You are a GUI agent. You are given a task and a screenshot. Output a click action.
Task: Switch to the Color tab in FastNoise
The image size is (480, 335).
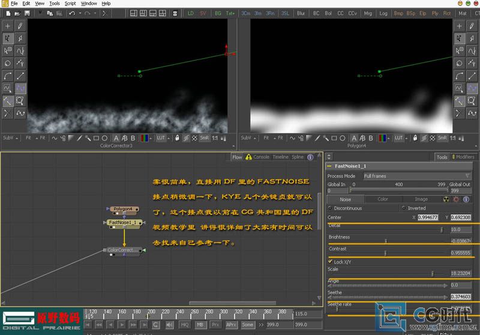click(x=383, y=199)
